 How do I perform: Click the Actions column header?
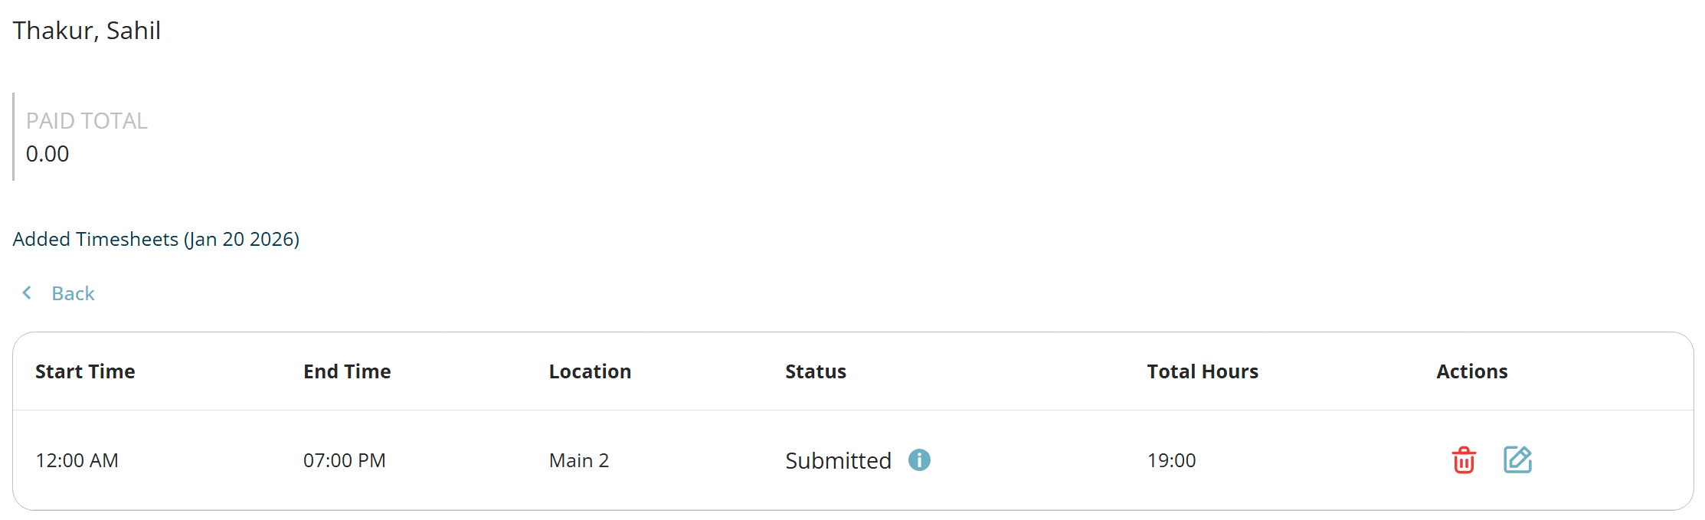point(1471,371)
